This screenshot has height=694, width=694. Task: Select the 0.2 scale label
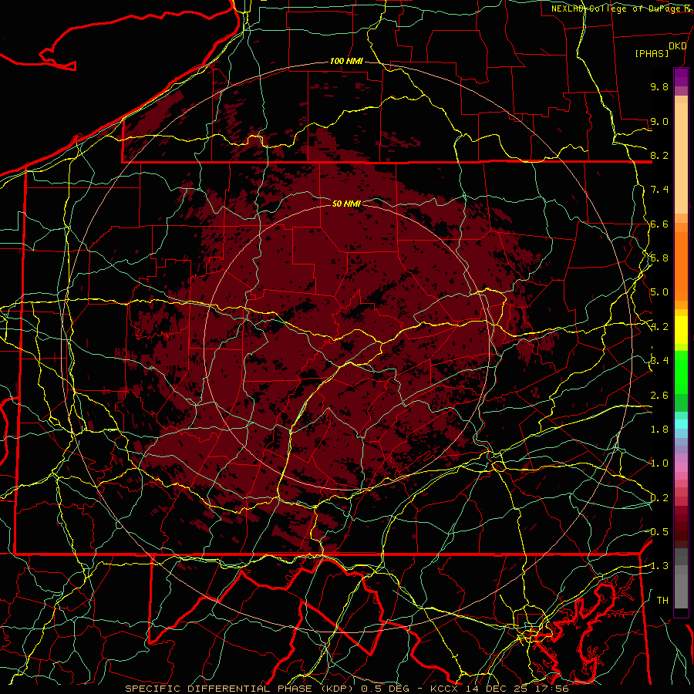pyautogui.click(x=659, y=498)
